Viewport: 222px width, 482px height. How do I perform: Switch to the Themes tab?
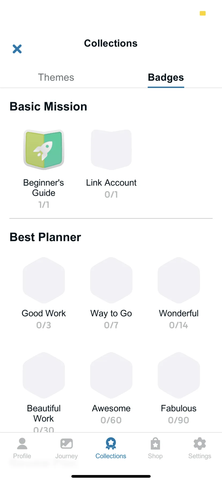click(x=56, y=77)
